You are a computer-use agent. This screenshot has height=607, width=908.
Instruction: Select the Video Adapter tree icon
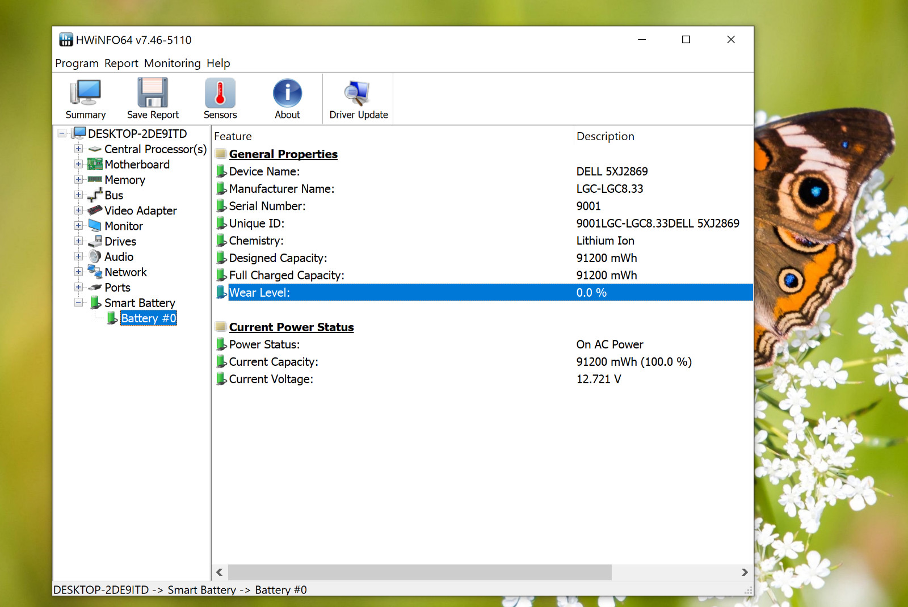click(x=95, y=210)
